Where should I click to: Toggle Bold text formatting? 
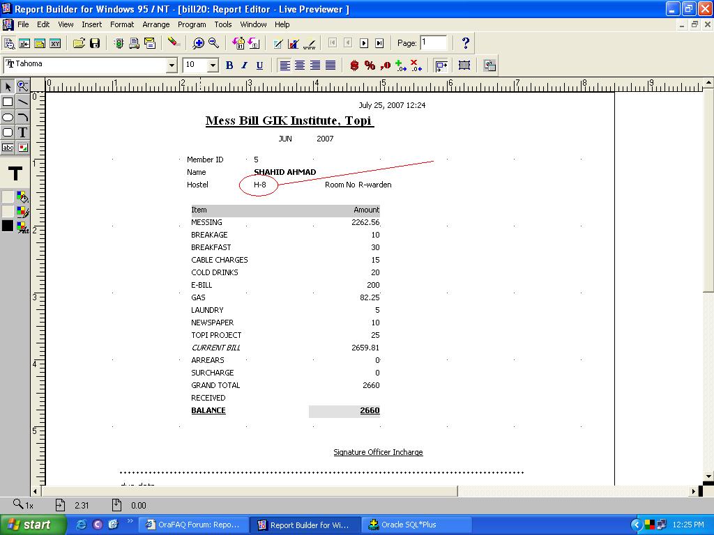pos(229,65)
